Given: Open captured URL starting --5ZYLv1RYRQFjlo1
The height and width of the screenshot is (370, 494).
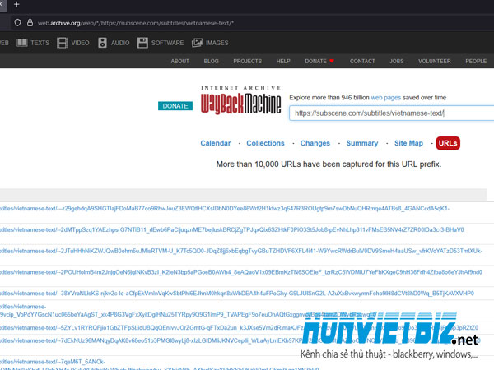Looking at the screenshot, I should 240,327.
